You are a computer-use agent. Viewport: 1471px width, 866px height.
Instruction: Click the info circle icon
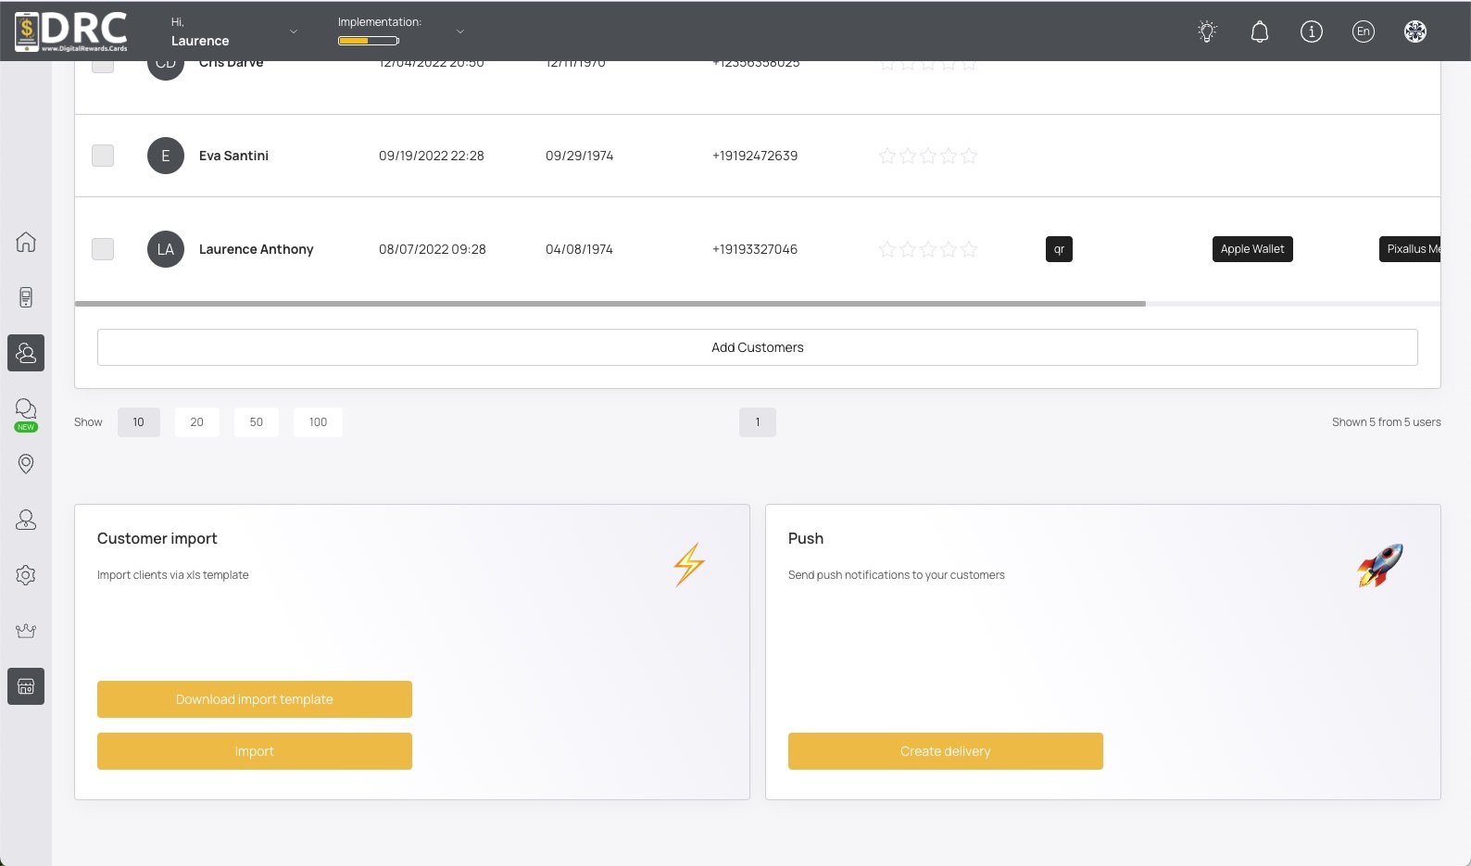(1311, 31)
